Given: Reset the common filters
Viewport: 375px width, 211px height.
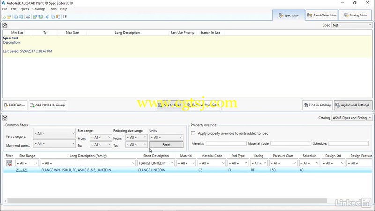Looking at the screenshot, I should click(166, 145).
